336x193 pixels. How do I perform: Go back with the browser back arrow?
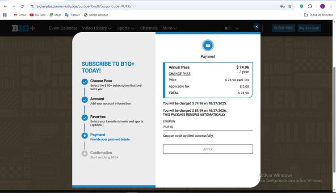(x=5, y=6)
